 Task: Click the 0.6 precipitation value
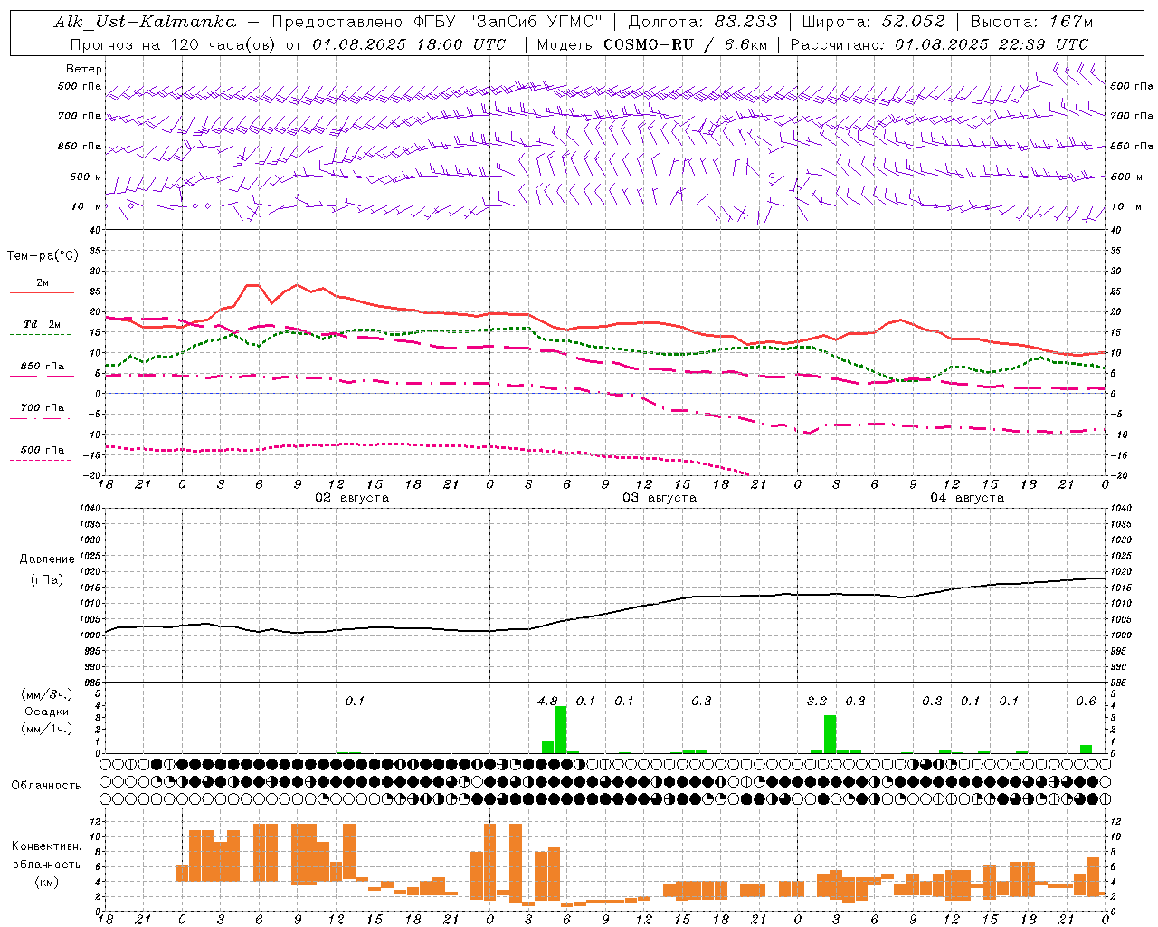(x=1086, y=701)
